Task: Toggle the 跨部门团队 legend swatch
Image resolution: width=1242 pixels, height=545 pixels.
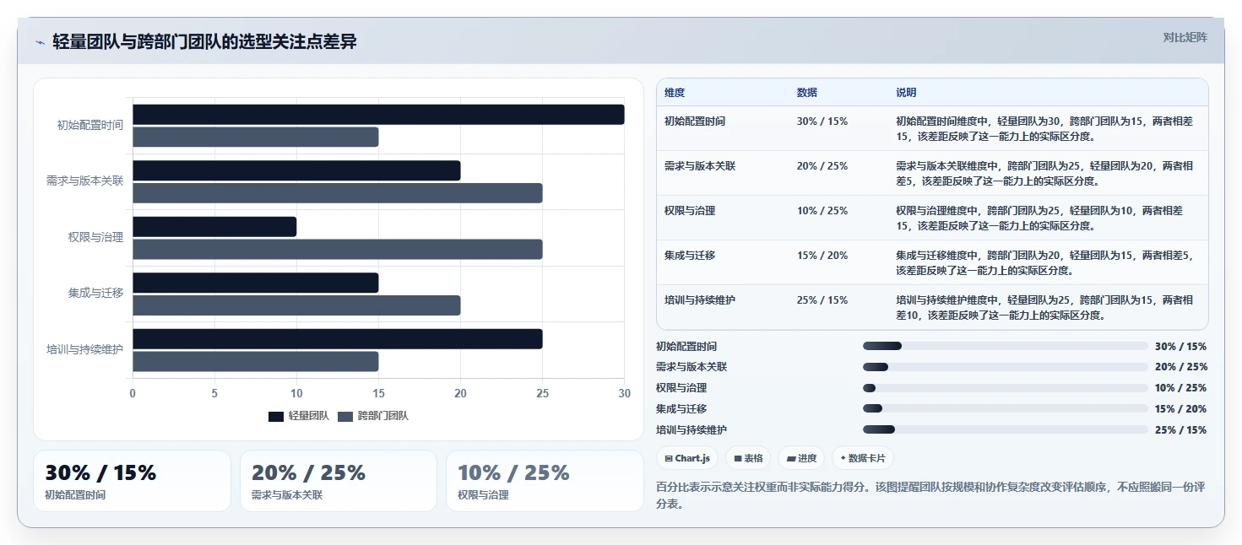Action: pos(345,416)
